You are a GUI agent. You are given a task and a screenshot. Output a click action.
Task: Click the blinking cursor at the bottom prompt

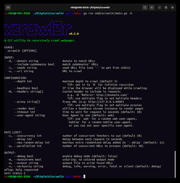[84, 176]
